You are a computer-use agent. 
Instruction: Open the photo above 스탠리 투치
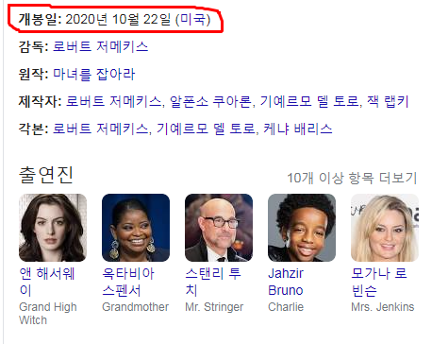[x=219, y=228]
